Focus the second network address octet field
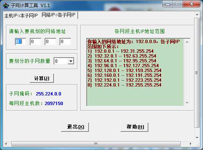 [35, 42]
